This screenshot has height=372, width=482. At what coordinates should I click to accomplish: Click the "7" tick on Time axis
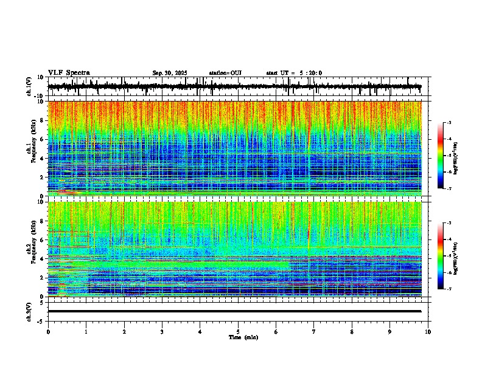point(314,332)
